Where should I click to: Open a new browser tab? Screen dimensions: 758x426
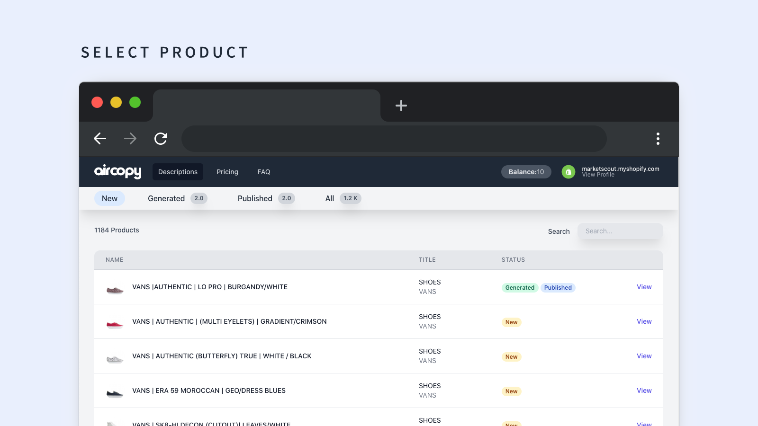click(401, 106)
